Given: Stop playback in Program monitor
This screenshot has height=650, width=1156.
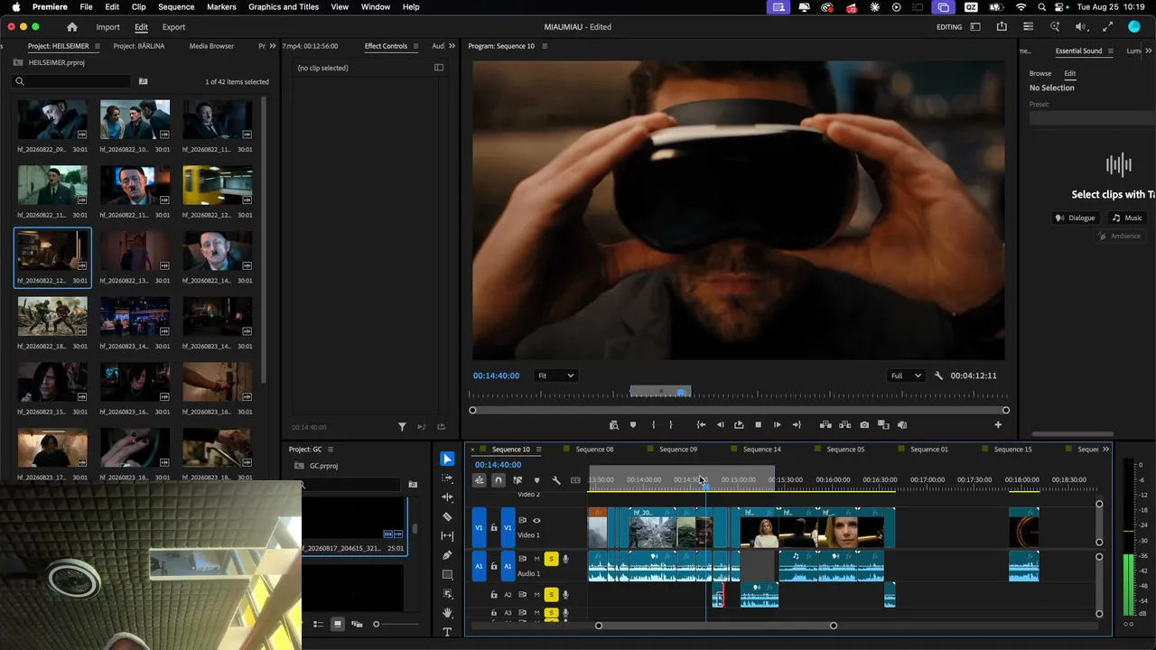Looking at the screenshot, I should (x=758, y=424).
